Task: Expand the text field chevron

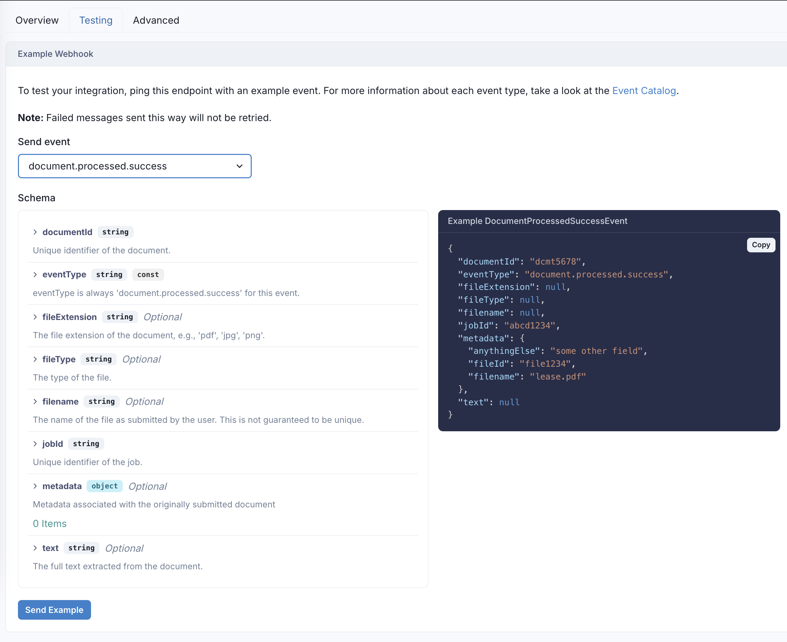Action: click(x=35, y=548)
